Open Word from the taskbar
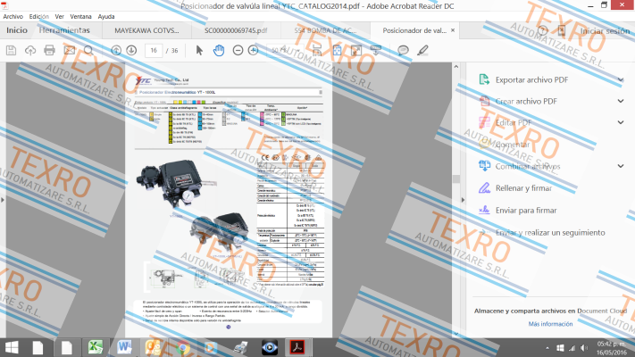 pyautogui.click(x=124, y=347)
